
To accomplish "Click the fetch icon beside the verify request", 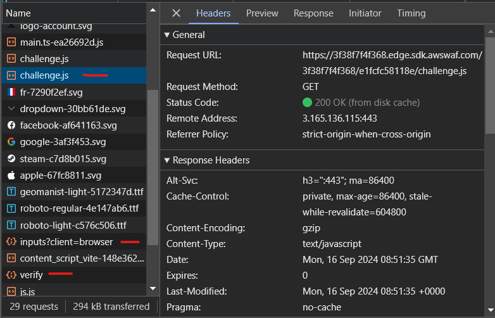I will pos(11,275).
